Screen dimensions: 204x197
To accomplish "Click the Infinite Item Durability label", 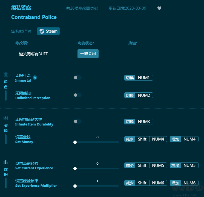I will point(34,124).
